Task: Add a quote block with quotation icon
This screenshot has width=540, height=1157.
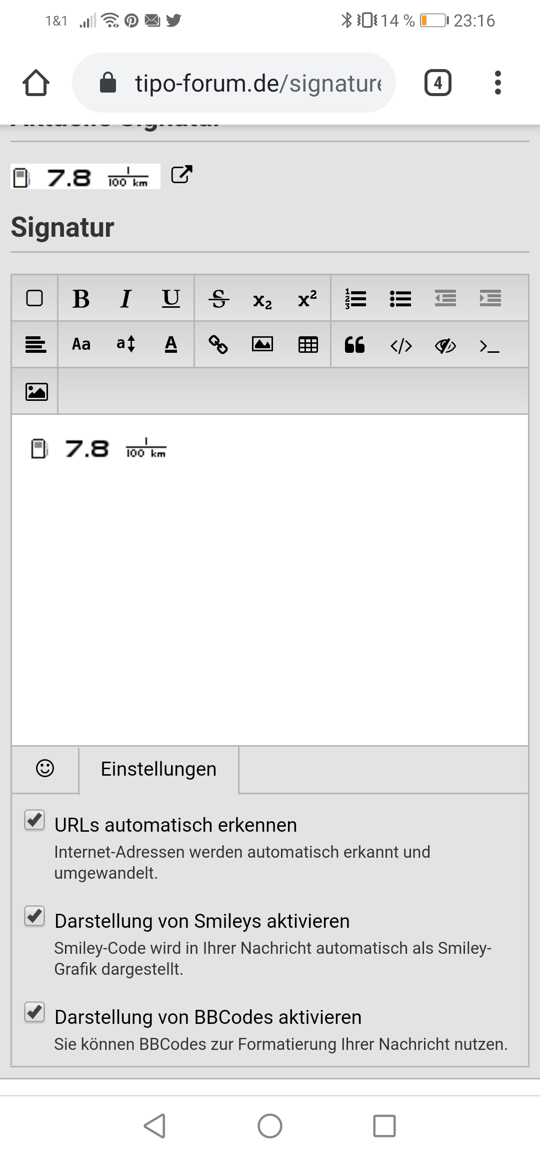Action: click(x=354, y=345)
